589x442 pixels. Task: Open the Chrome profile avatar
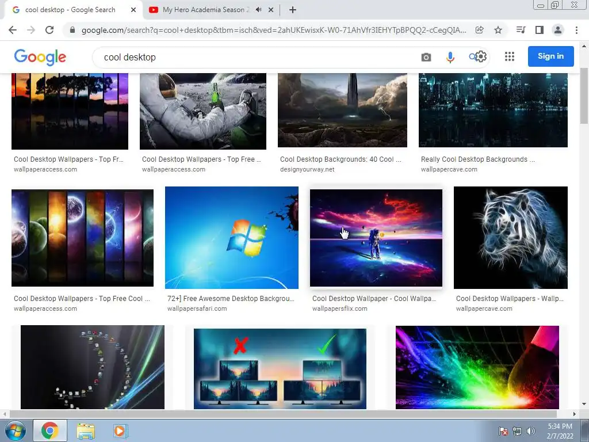click(558, 30)
